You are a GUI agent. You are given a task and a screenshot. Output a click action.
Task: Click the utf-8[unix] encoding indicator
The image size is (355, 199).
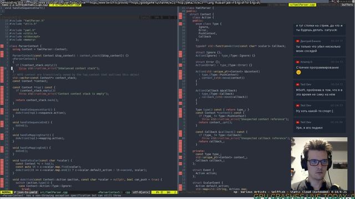click(141, 192)
